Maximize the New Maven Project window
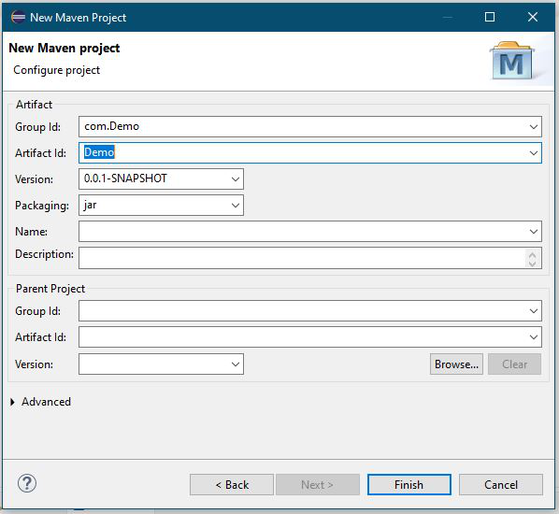The image size is (559, 514). coord(490,17)
